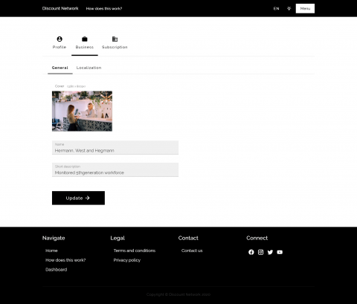Image resolution: width=357 pixels, height=304 pixels.
Task: Open the EN language selector
Action: click(x=276, y=8)
